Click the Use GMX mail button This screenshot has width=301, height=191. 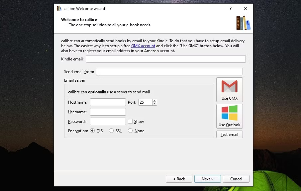click(x=229, y=90)
